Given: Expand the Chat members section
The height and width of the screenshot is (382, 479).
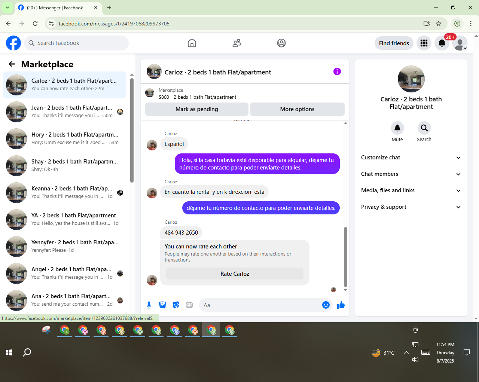Looking at the screenshot, I should point(411,174).
